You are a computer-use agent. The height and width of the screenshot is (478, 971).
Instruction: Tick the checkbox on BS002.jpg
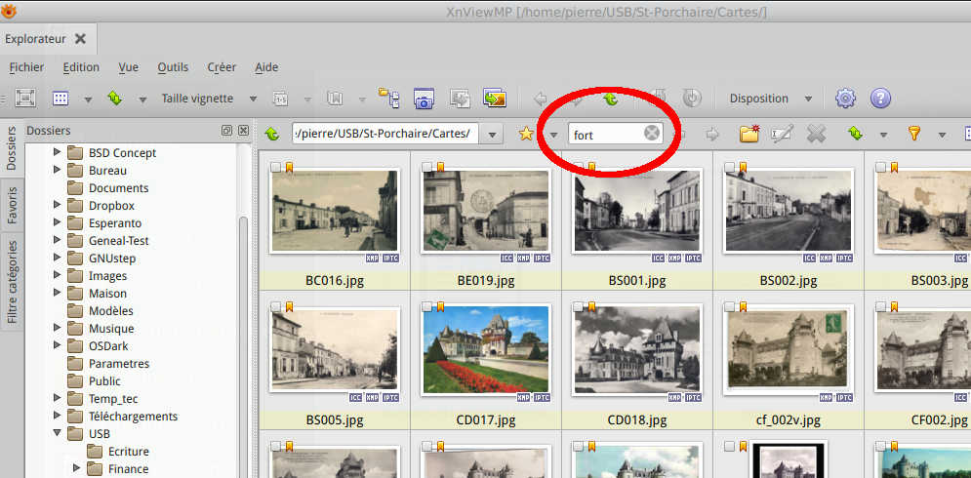730,167
